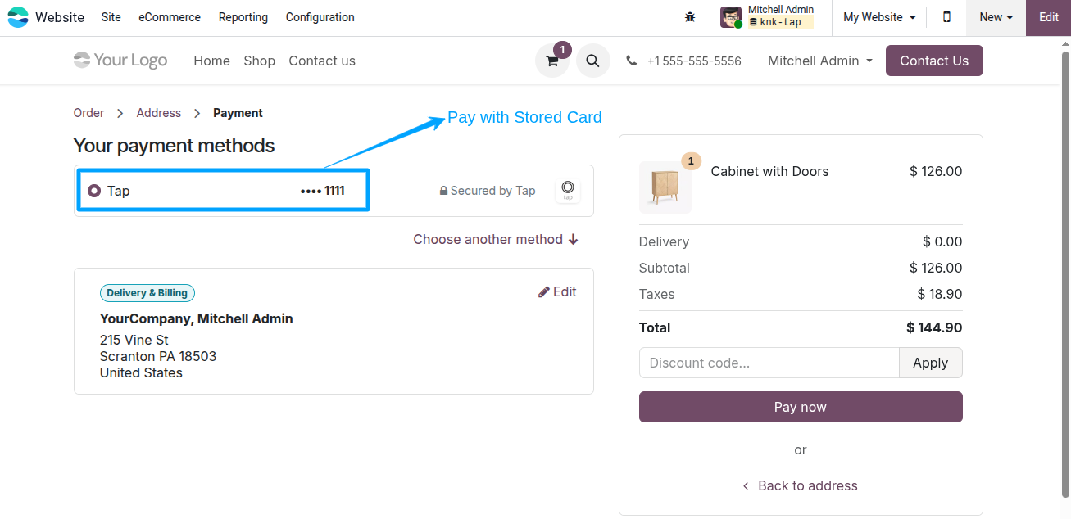Open the New dropdown menu

click(x=994, y=16)
